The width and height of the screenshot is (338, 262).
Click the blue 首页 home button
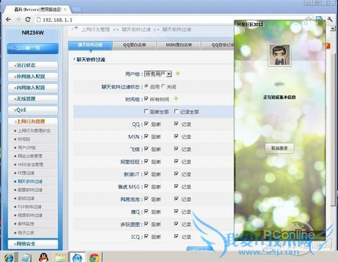(x=32, y=49)
